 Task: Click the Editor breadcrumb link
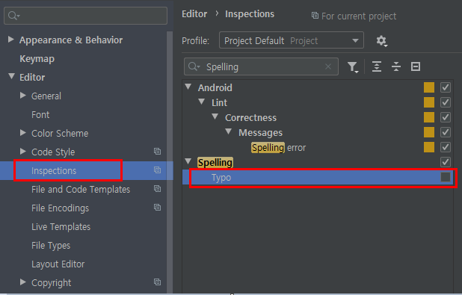click(194, 14)
